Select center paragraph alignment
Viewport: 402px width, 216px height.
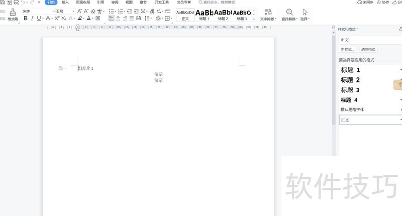tap(118, 18)
